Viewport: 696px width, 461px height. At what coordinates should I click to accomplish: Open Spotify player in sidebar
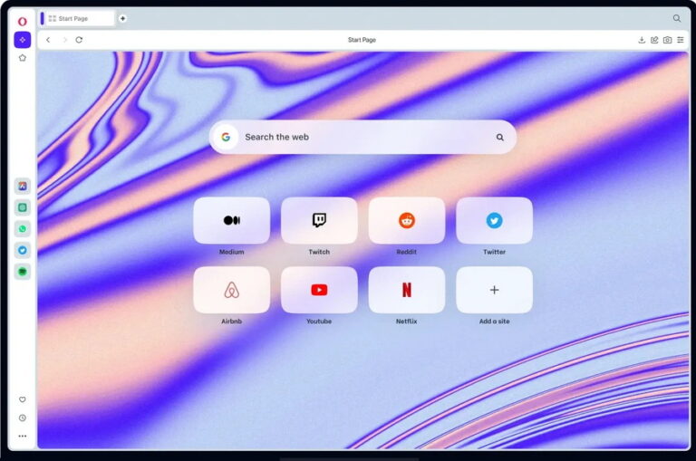click(x=22, y=272)
